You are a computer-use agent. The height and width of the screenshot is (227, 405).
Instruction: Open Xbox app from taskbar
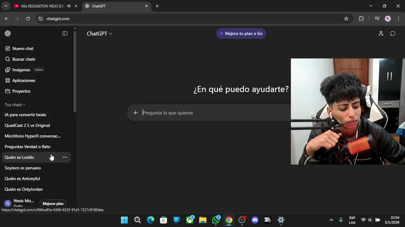190,220
